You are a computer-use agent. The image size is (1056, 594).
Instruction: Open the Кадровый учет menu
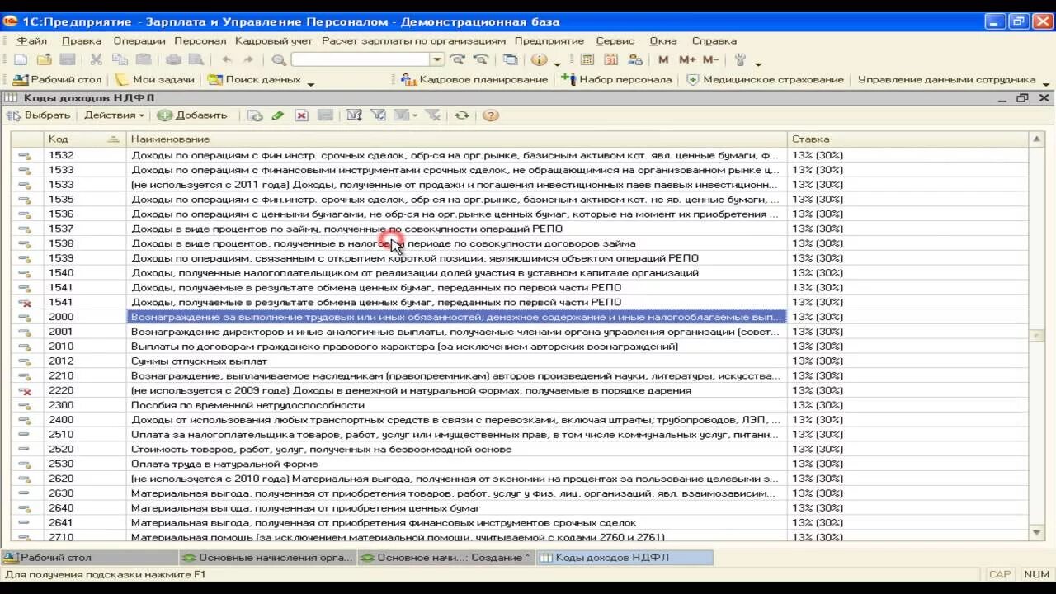coord(274,40)
